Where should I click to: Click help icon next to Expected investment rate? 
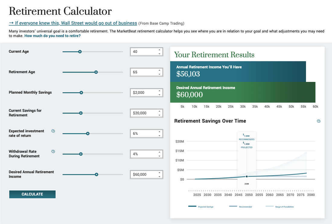click(53, 131)
